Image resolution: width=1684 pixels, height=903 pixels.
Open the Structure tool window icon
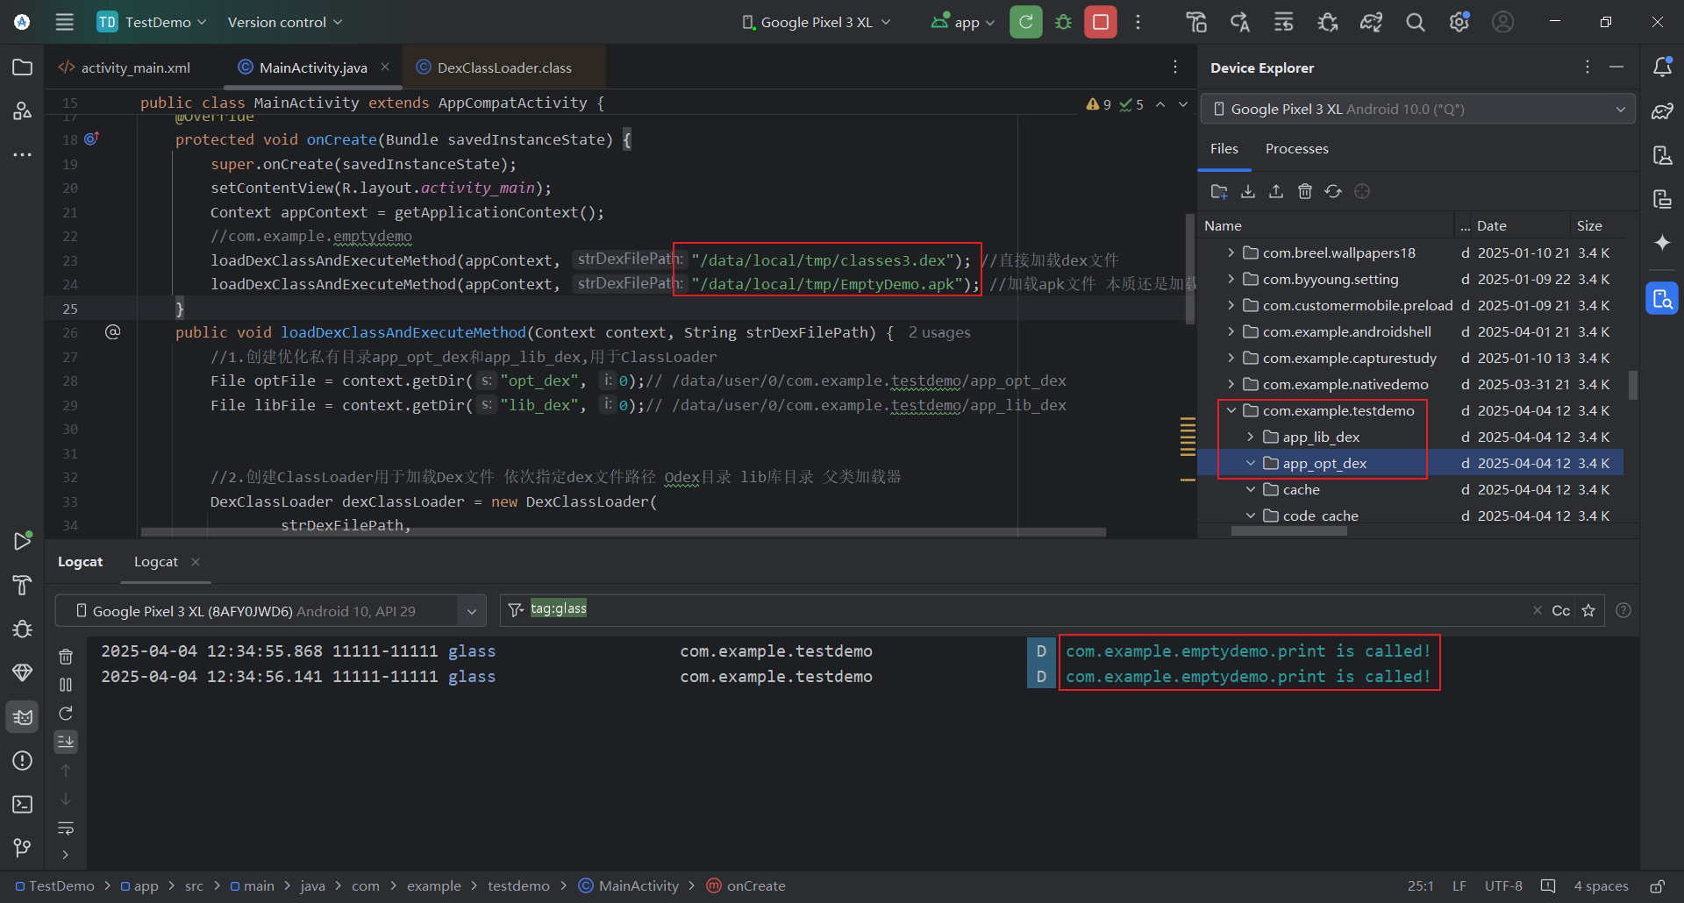tap(23, 110)
